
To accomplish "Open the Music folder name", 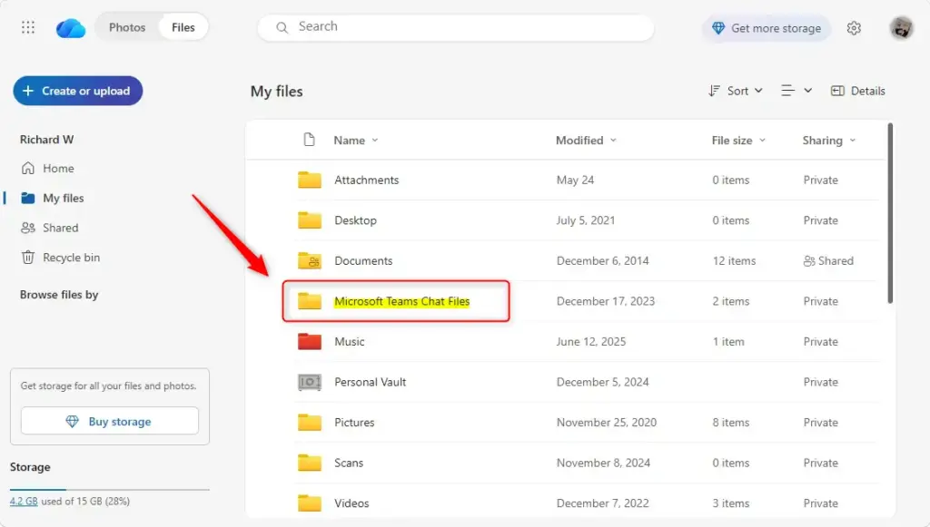I will 350,342.
